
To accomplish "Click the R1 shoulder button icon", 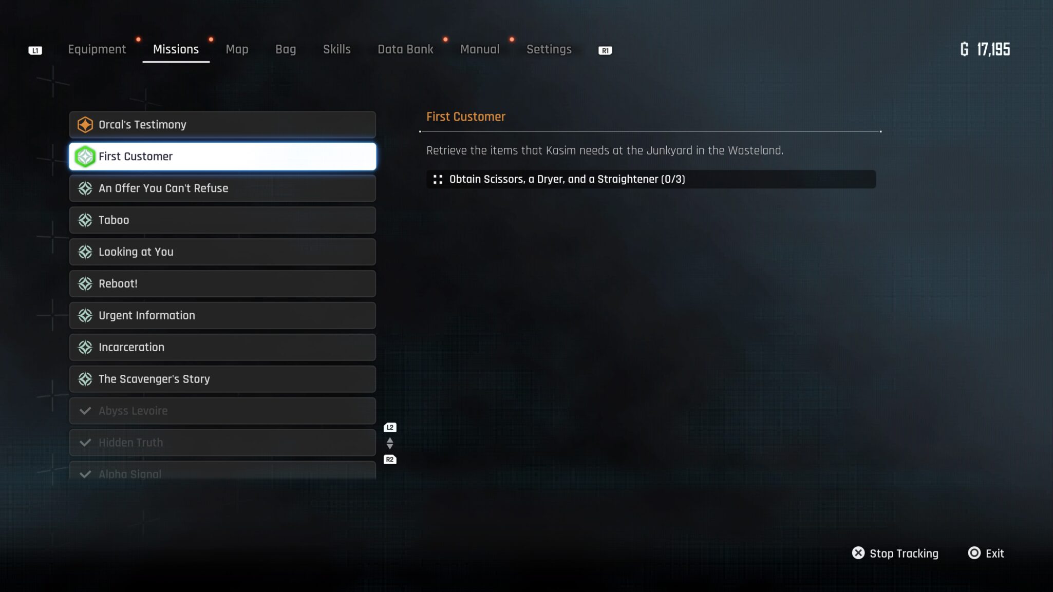I will 605,50.
